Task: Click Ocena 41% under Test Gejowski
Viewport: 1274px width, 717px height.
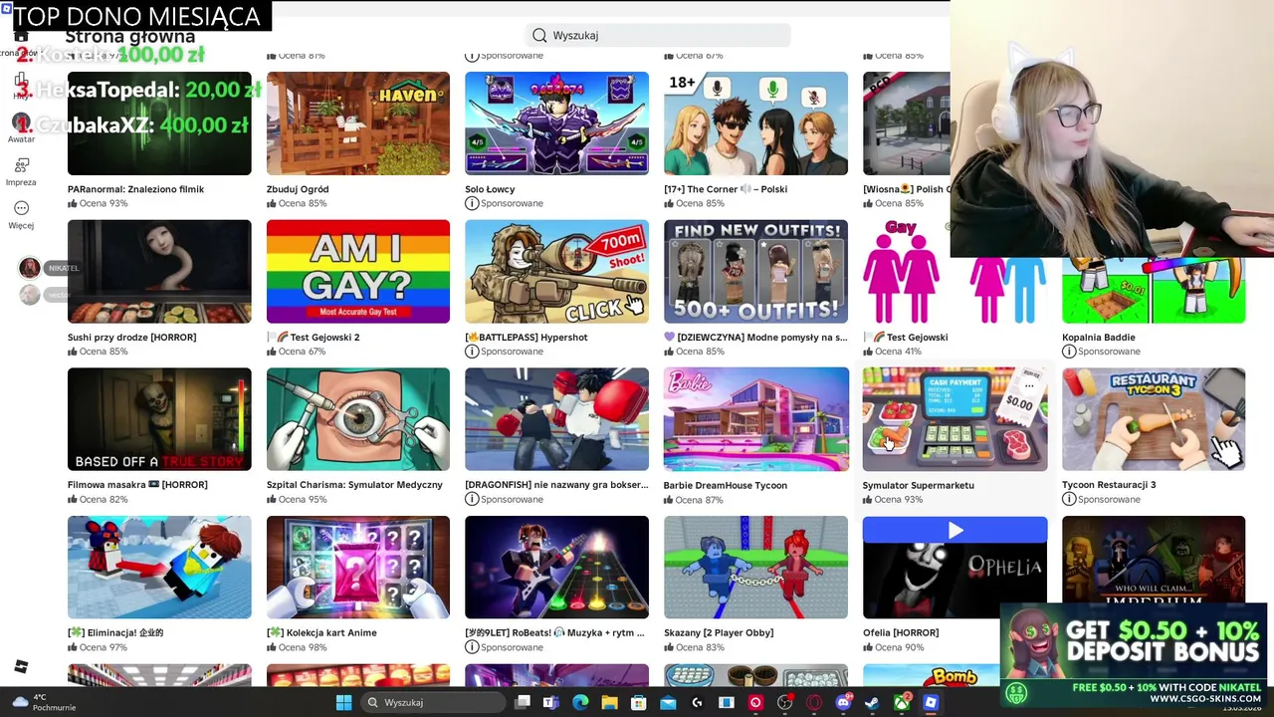Action: (893, 352)
